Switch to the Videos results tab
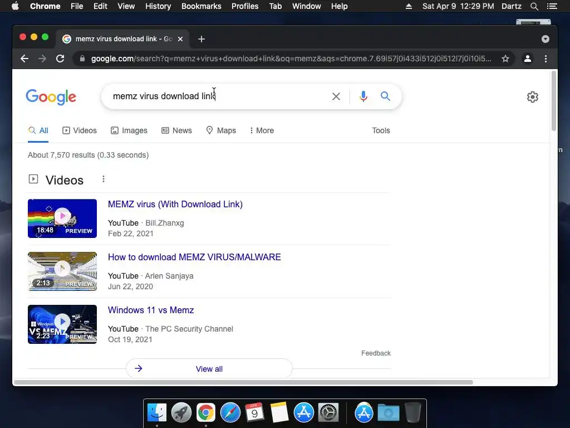This screenshot has height=428, width=570. pyautogui.click(x=80, y=130)
